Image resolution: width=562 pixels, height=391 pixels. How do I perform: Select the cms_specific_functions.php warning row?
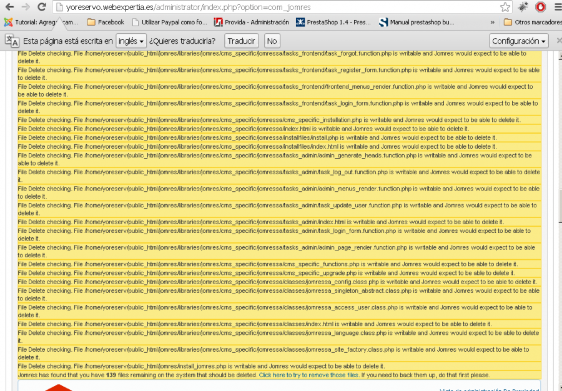pyautogui.click(x=279, y=264)
